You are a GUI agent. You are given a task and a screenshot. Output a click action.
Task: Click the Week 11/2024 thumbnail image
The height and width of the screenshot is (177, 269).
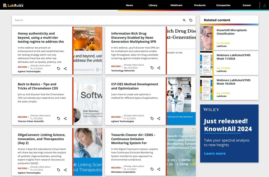206,63
